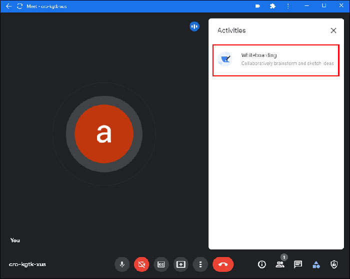Turn the camera back on

point(141,264)
